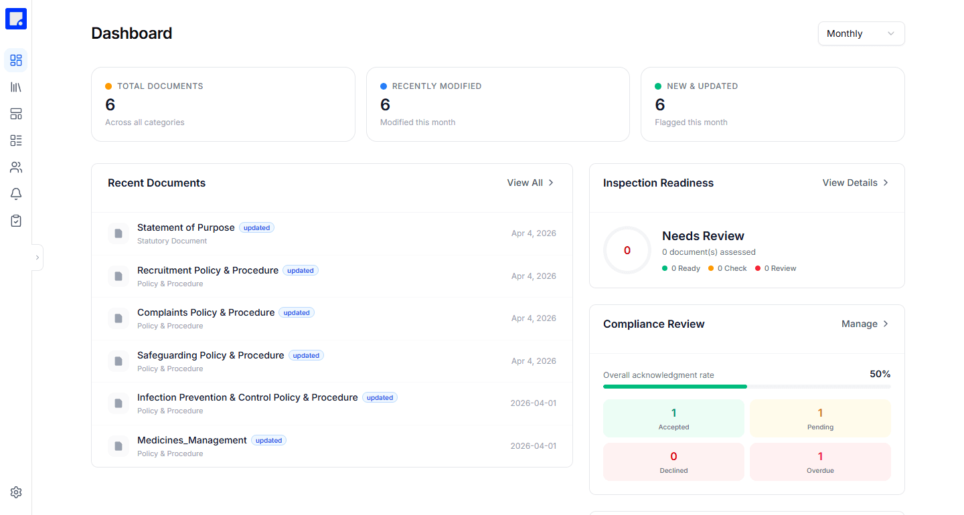
Task: Click Apr 4, 2026 date on Statement of Purpose row
Action: point(534,233)
